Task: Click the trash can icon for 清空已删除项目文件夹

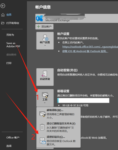Action: pos(42,127)
